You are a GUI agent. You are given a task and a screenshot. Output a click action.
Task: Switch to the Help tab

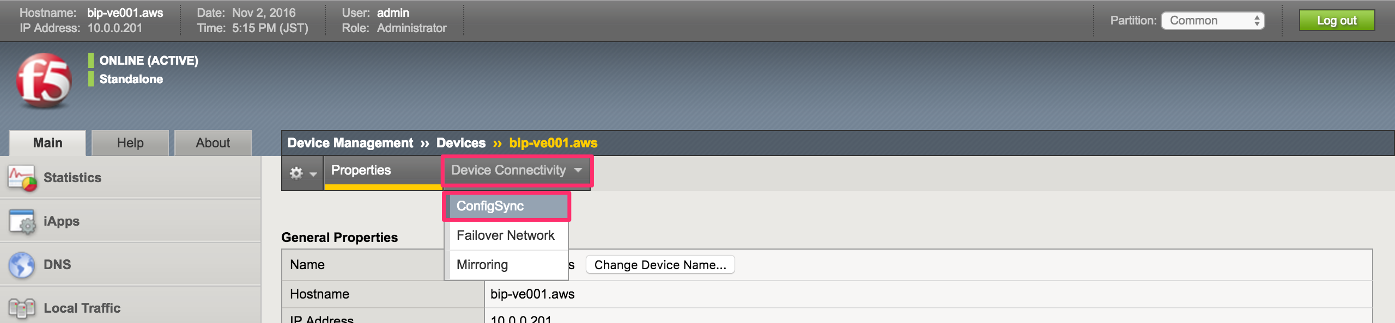(x=130, y=143)
